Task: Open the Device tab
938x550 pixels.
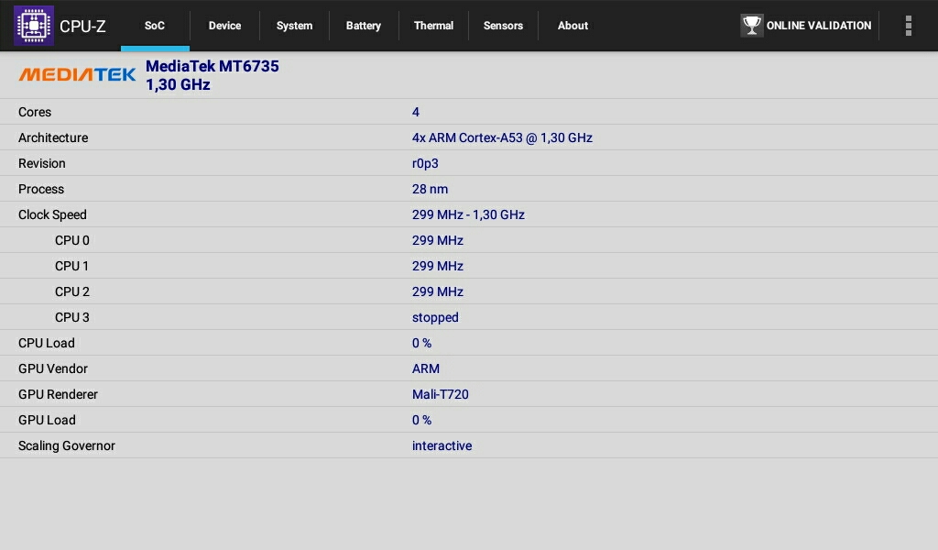Action: coord(224,26)
